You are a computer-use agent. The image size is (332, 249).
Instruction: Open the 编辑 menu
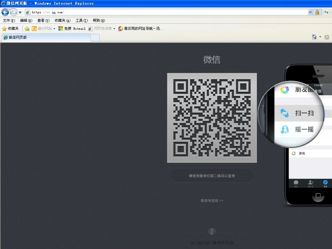point(26,21)
